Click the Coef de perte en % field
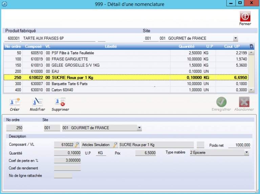This screenshot has height=194, width=260. pyautogui.click(x=67, y=161)
